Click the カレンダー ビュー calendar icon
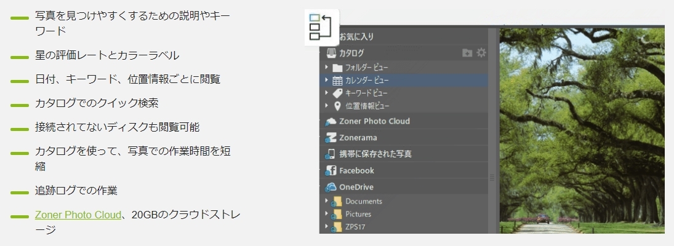Image resolution: width=674 pixels, height=246 pixels. point(337,81)
